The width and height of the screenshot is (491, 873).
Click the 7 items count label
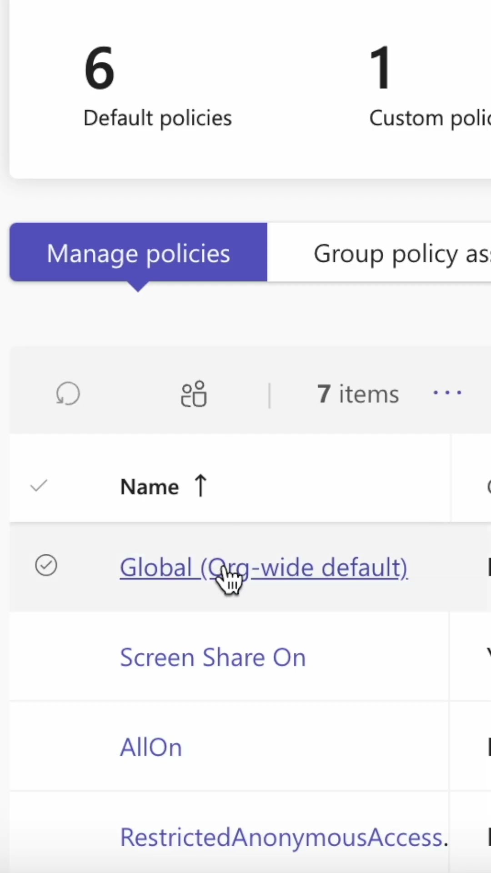(x=358, y=394)
